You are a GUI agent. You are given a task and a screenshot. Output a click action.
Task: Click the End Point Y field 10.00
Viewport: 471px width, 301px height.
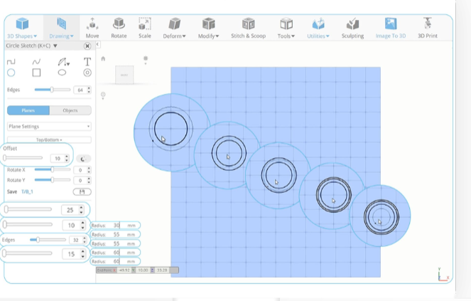[143, 270]
